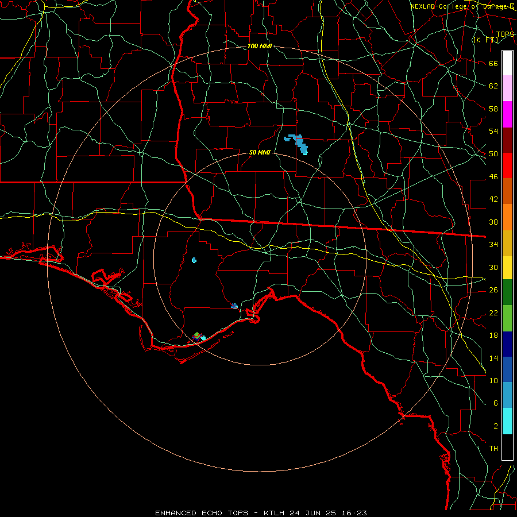This screenshot has width=517, height=517.
Task: Click the '62' legend value
Action: [493, 86]
